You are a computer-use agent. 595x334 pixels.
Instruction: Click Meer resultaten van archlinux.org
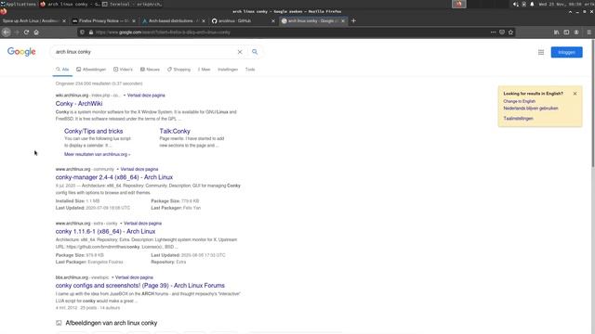tap(97, 155)
